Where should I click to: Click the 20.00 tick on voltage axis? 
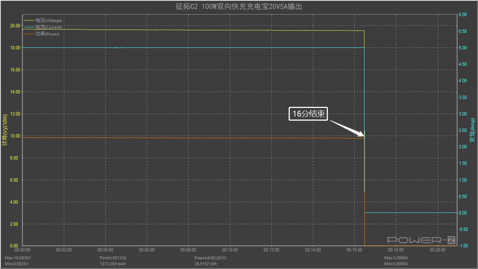(x=15, y=26)
